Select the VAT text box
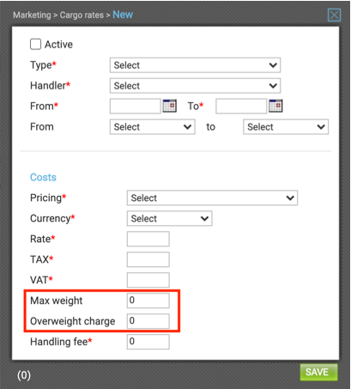Viewport: 351px width, 389px height. click(148, 280)
